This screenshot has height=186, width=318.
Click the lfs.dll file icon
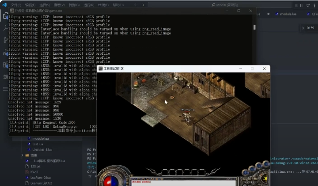[26, 172]
